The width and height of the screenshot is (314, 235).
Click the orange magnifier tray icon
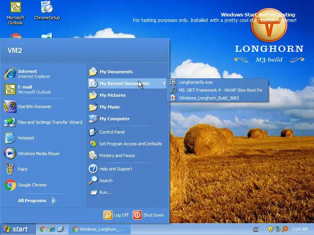[x=285, y=229]
